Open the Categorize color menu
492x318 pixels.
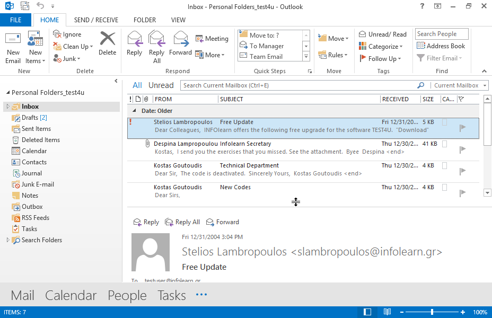381,47
